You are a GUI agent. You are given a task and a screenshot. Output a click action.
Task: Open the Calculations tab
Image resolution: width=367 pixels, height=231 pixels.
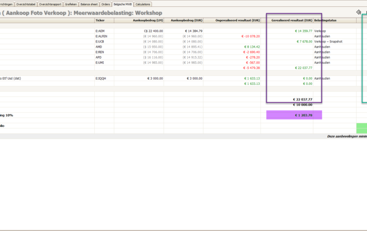(x=143, y=4)
